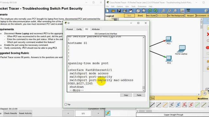Viewport: 209px width, 117px height.
Task: Click the Paste button below the CLI
Action: (139, 95)
